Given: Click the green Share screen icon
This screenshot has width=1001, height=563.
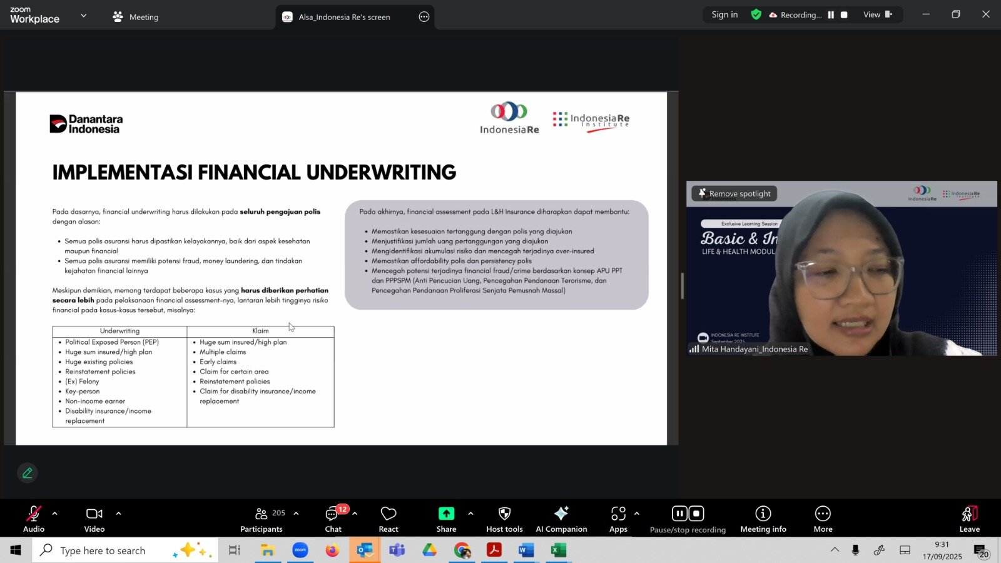Looking at the screenshot, I should pos(446,514).
